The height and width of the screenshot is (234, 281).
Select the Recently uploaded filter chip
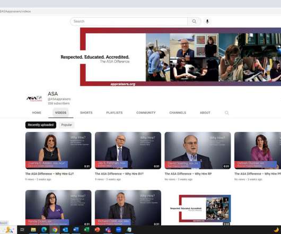41,125
